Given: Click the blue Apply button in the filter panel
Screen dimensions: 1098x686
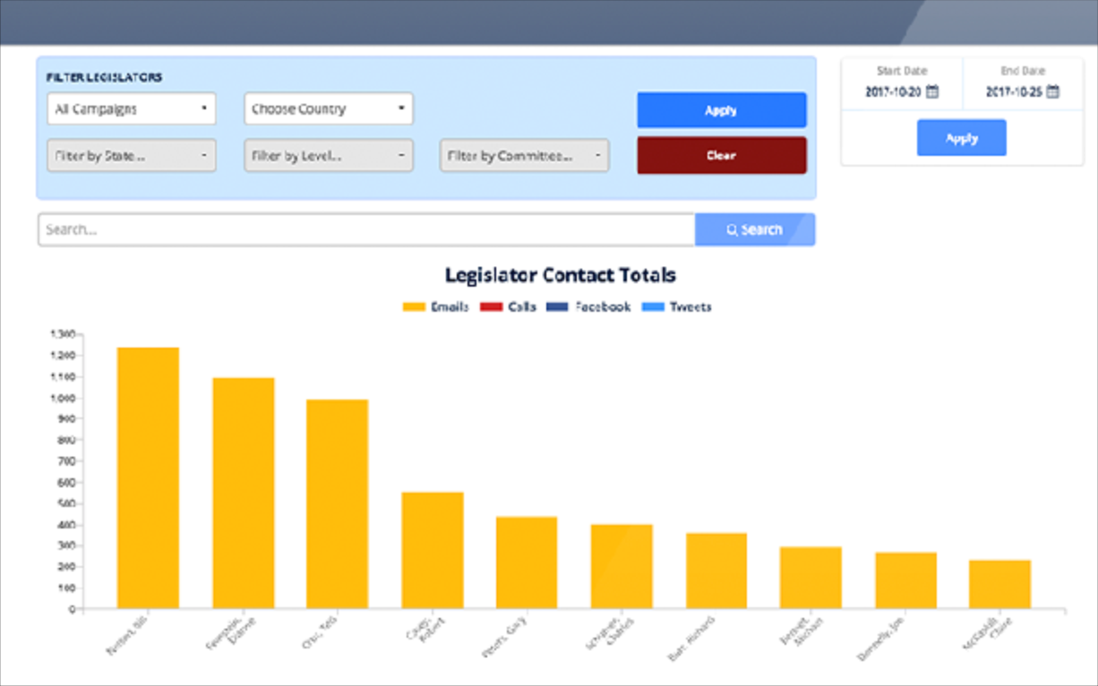Looking at the screenshot, I should tap(721, 109).
